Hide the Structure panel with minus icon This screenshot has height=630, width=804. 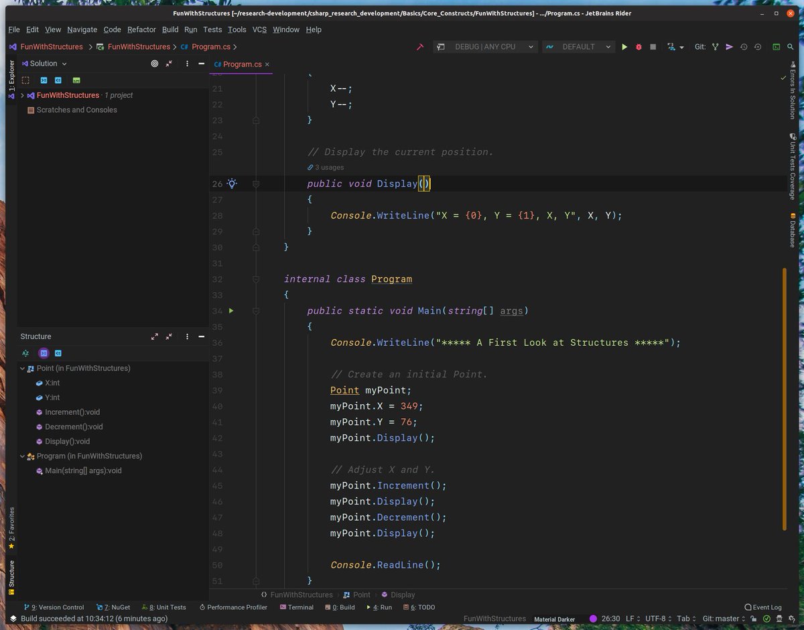(202, 336)
